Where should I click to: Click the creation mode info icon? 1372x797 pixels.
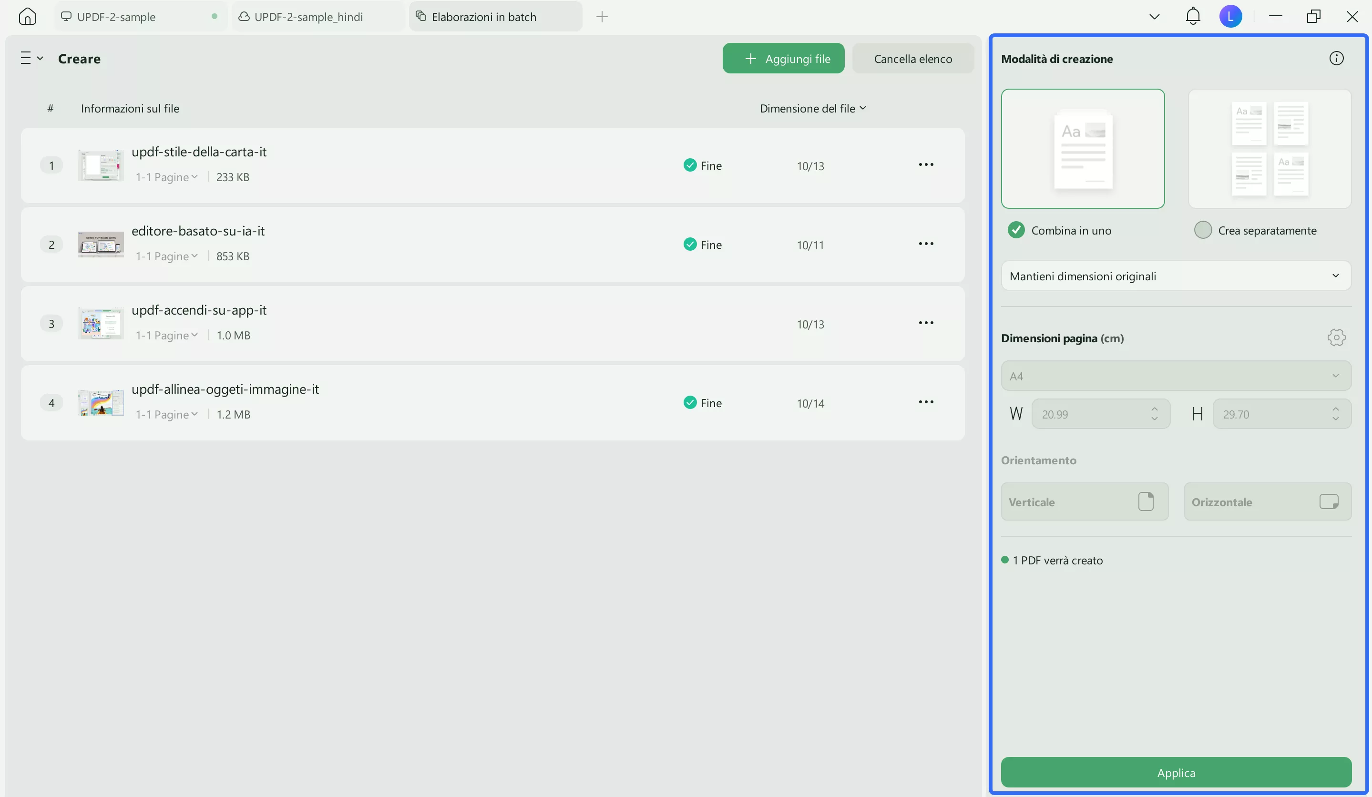1336,58
